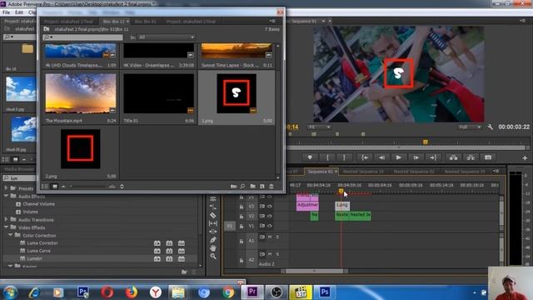
Task: Click the Extract button in Program Monitor
Action: (x=471, y=157)
